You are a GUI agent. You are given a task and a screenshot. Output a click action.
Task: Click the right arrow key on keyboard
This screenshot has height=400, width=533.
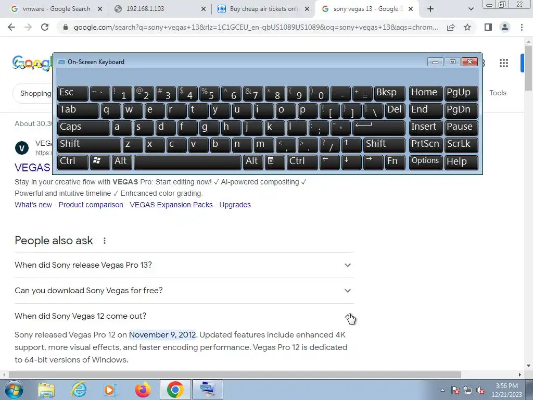click(x=373, y=162)
